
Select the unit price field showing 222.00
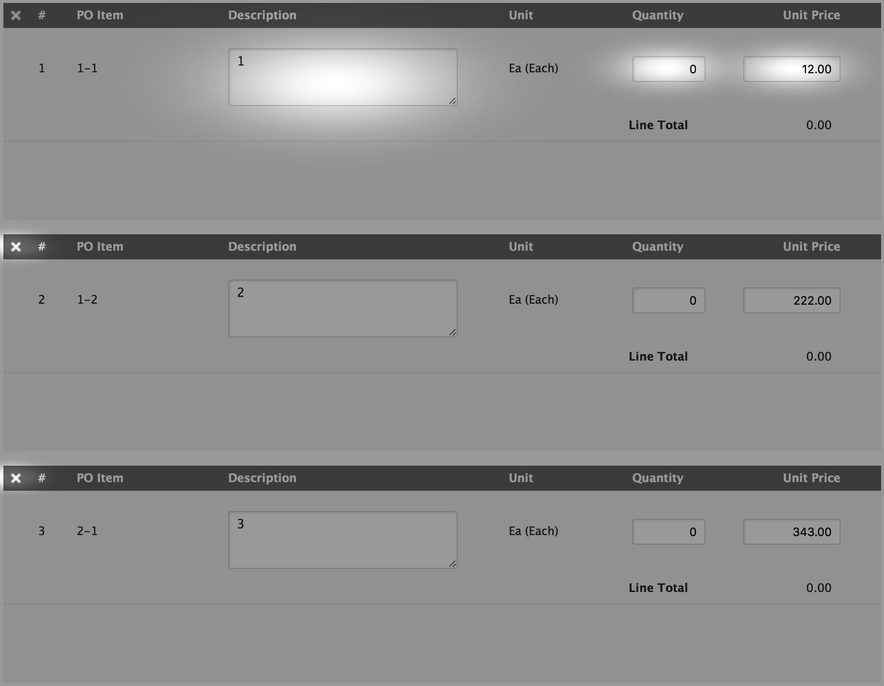tap(791, 300)
